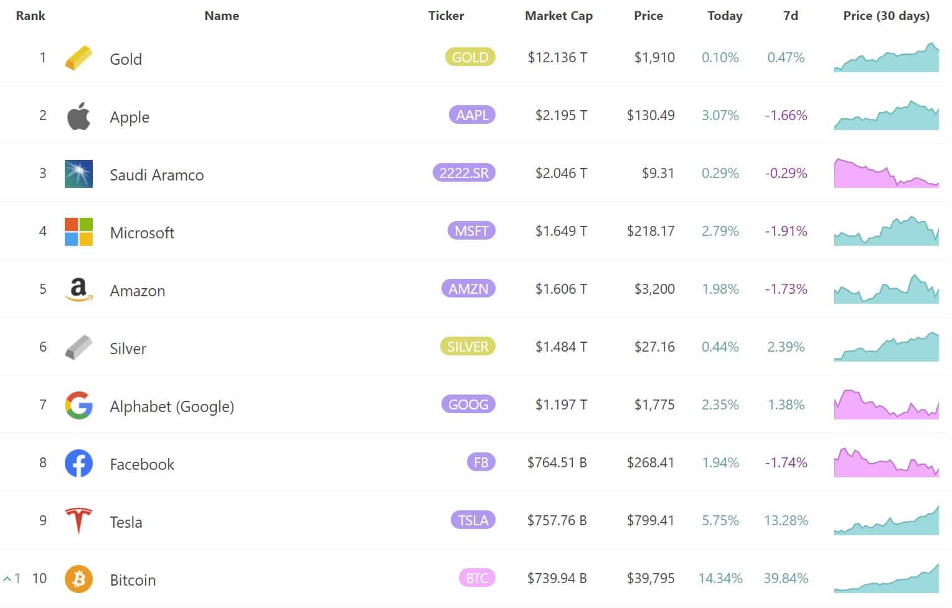Click the Silver bar icon

(78, 347)
